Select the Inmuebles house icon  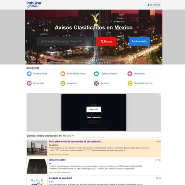(x=63, y=83)
